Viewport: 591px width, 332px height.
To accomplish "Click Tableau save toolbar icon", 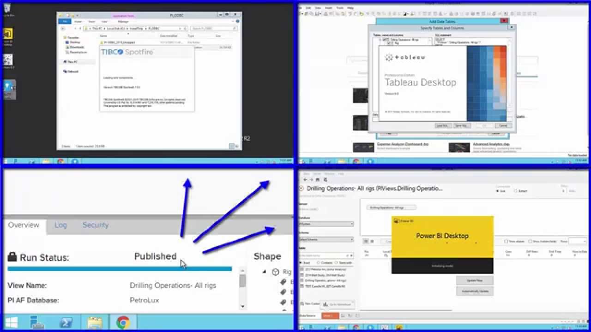I will click(318, 180).
